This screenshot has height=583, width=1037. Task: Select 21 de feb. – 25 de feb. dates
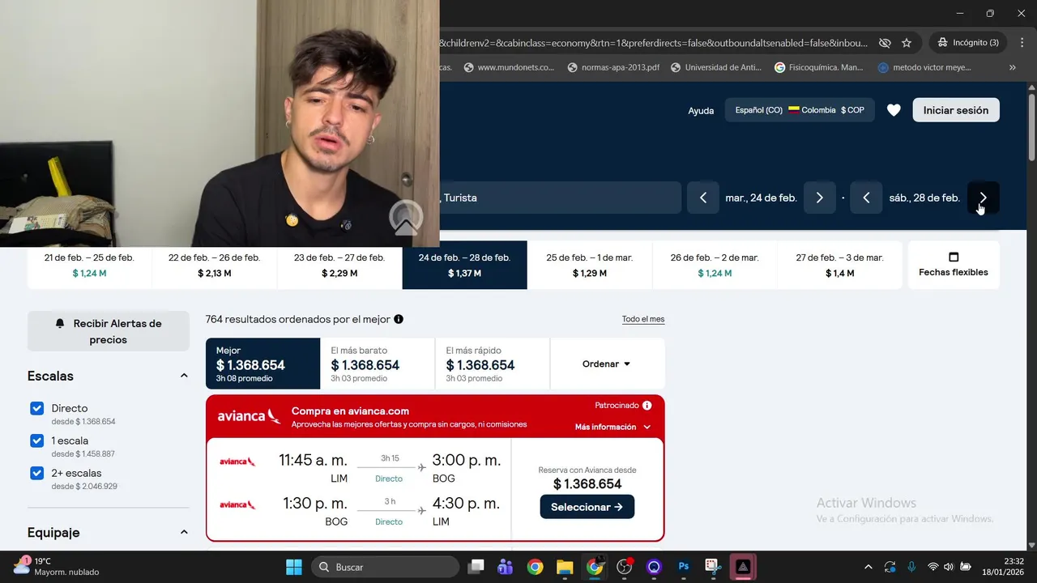(x=89, y=265)
